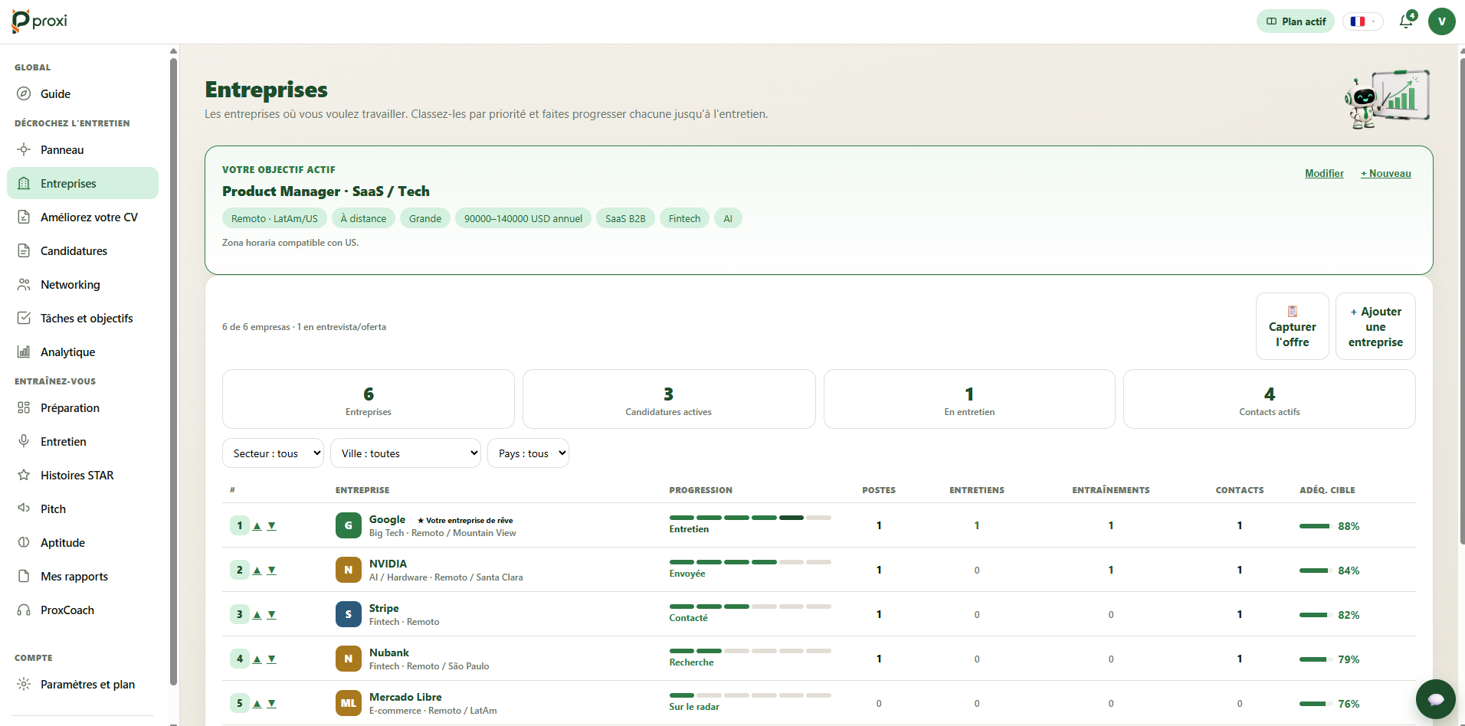Image resolution: width=1465 pixels, height=726 pixels.
Task: Move Stripe down in priority
Action: click(271, 615)
